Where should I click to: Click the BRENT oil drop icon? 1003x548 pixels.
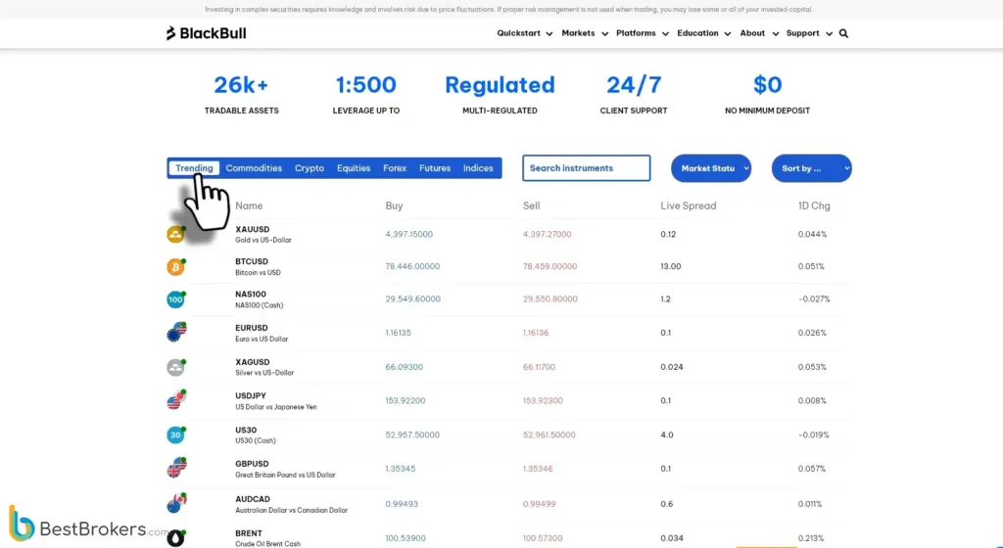click(x=176, y=538)
